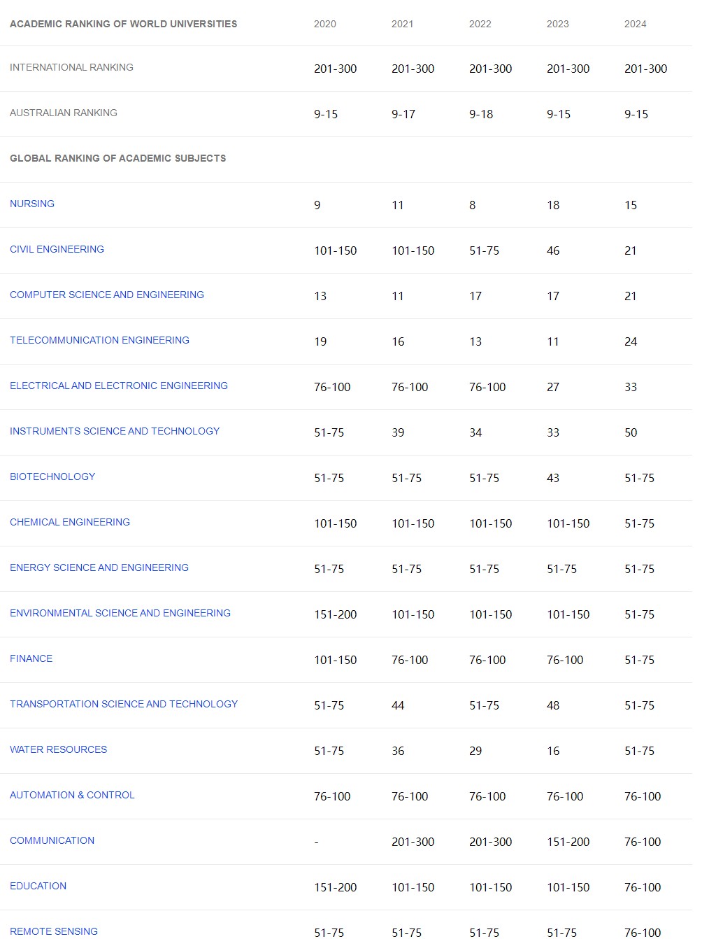Open Electrical and Electronic Engineering link
The height and width of the screenshot is (939, 702).
click(x=119, y=386)
